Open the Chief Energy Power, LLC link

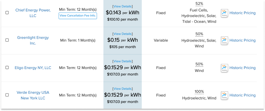point(33,13)
